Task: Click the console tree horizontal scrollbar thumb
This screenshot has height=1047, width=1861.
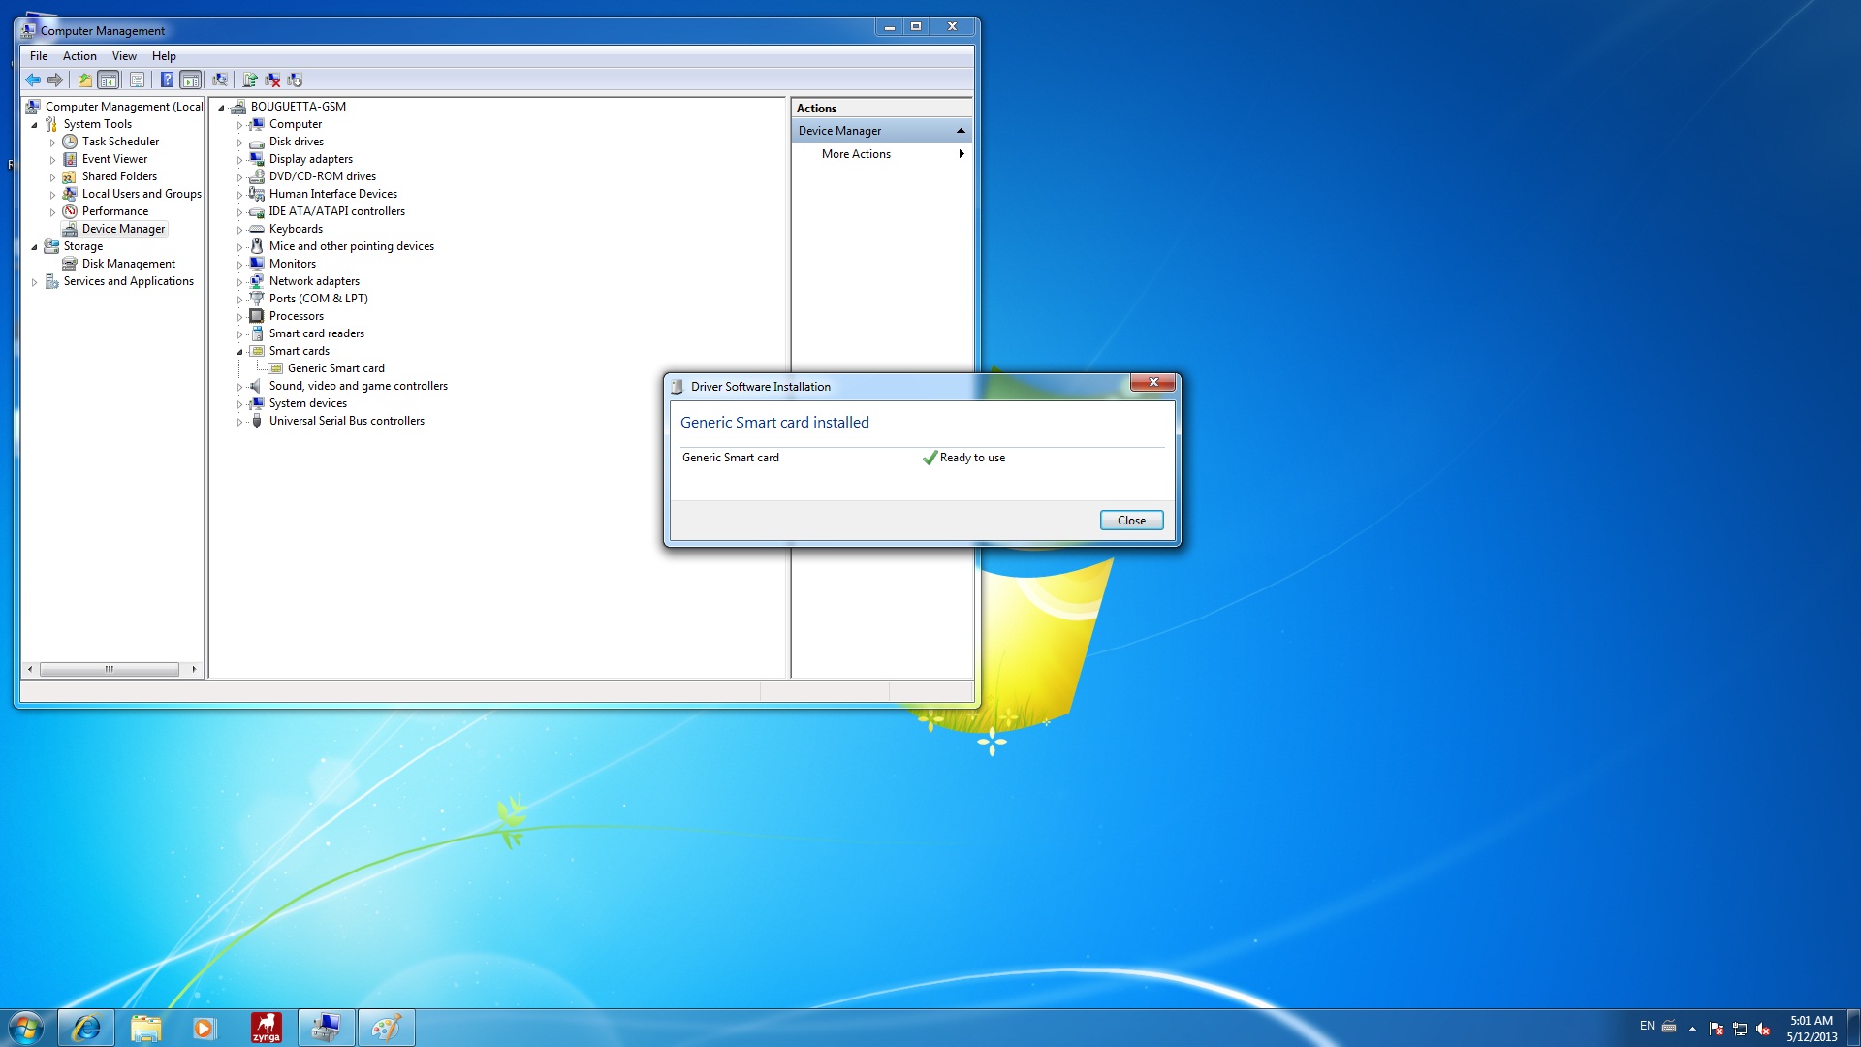Action: [110, 669]
